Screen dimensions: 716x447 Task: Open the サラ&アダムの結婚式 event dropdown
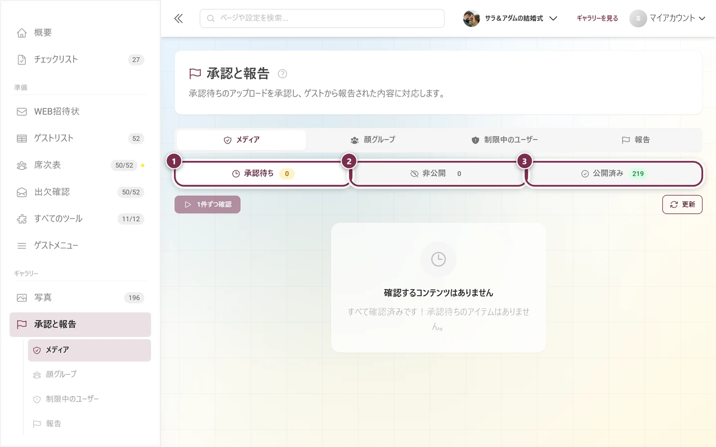click(x=510, y=18)
